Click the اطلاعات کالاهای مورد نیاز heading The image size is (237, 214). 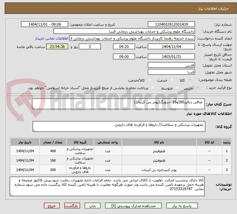point(209,114)
